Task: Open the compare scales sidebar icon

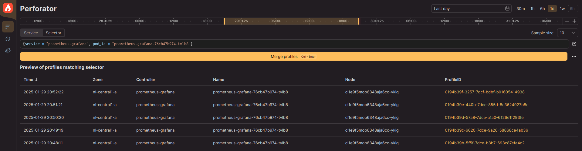Action: [8, 51]
